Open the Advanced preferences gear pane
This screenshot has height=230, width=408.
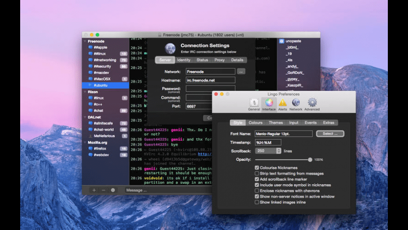[312, 105]
